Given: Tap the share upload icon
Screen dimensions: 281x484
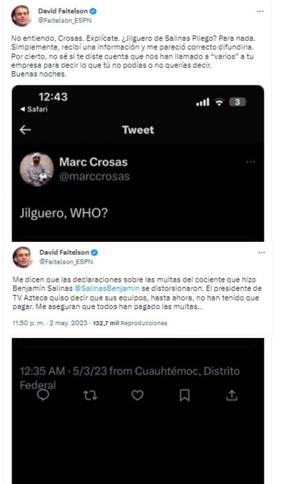Looking at the screenshot, I should pos(232,395).
